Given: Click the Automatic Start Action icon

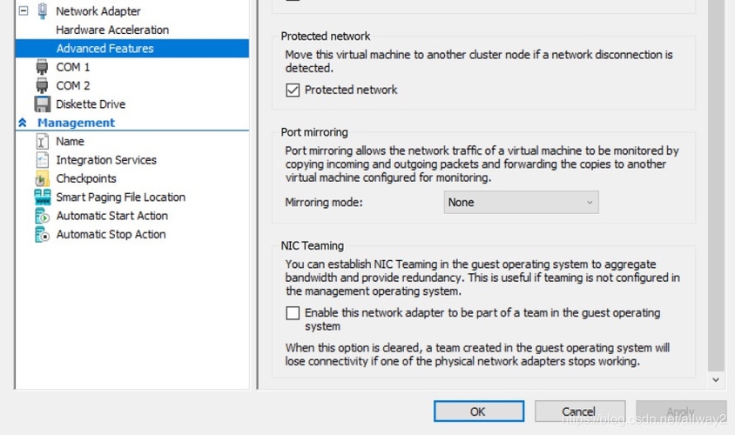Looking at the screenshot, I should [x=42, y=216].
